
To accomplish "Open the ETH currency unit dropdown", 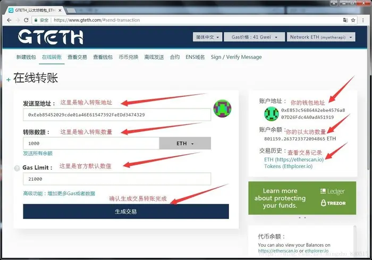I will tap(185, 144).
